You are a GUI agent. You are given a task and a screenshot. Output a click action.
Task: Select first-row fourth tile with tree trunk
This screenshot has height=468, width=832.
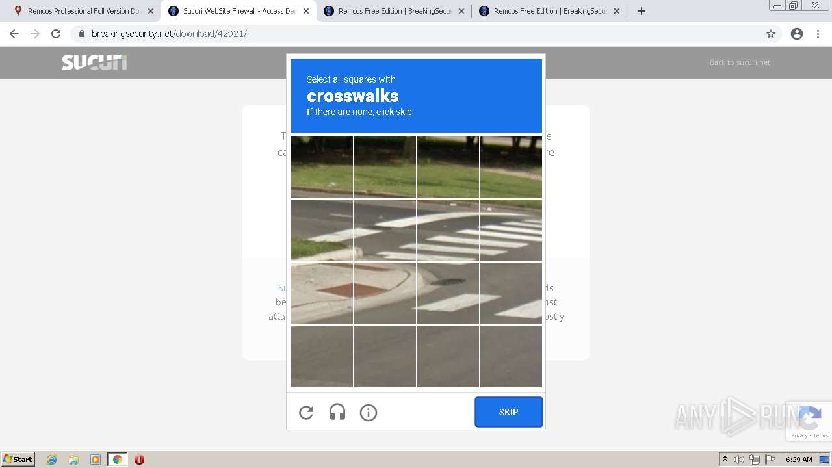click(x=511, y=167)
